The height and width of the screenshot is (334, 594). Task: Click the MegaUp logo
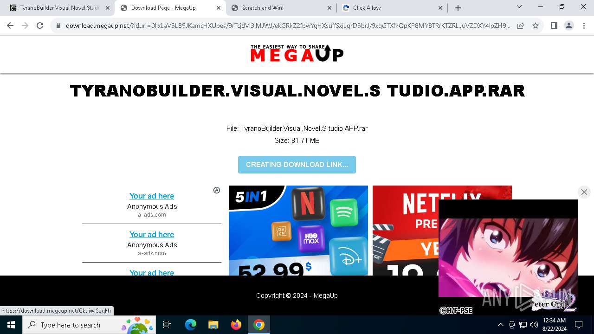(297, 53)
